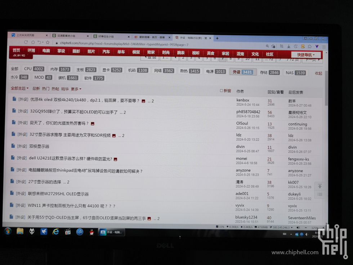
Task: Decrease zoom with status bar minus button
Action: [x=306, y=228]
